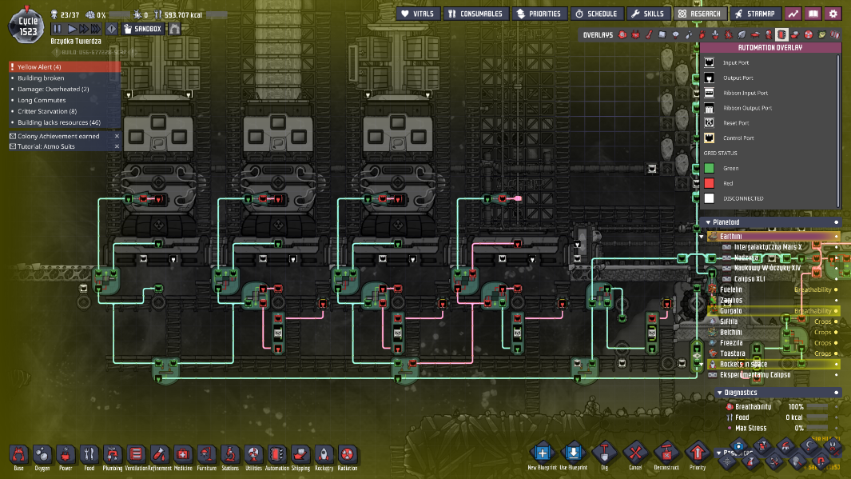Open the Materials overlay icon
The image size is (851, 479).
click(x=662, y=34)
